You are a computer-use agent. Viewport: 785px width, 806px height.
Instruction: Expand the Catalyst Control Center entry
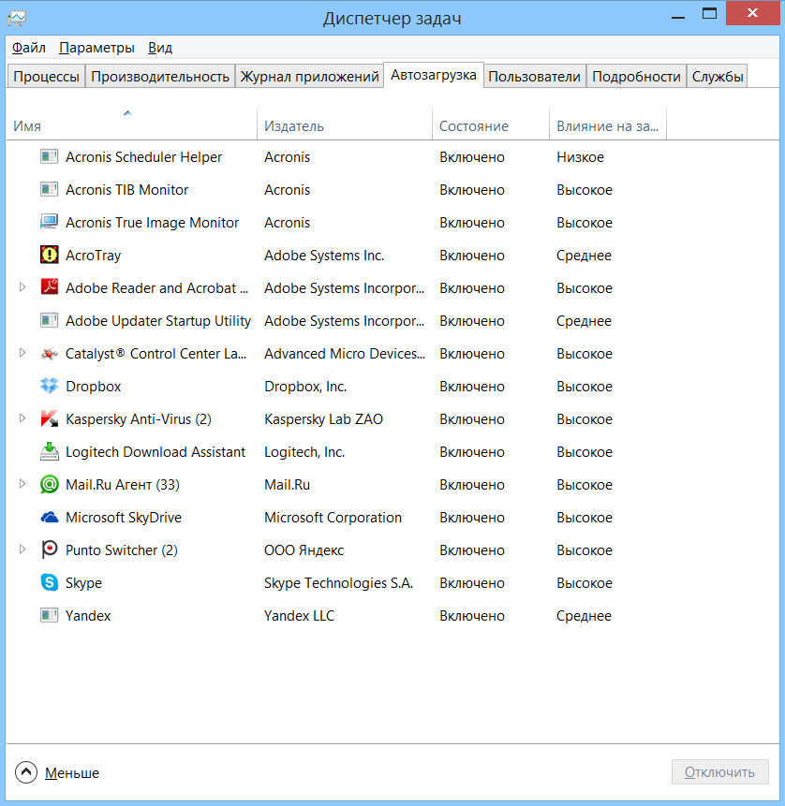tap(23, 354)
